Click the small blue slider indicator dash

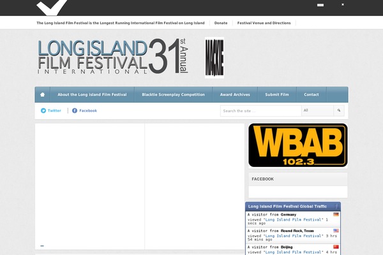pos(42,246)
